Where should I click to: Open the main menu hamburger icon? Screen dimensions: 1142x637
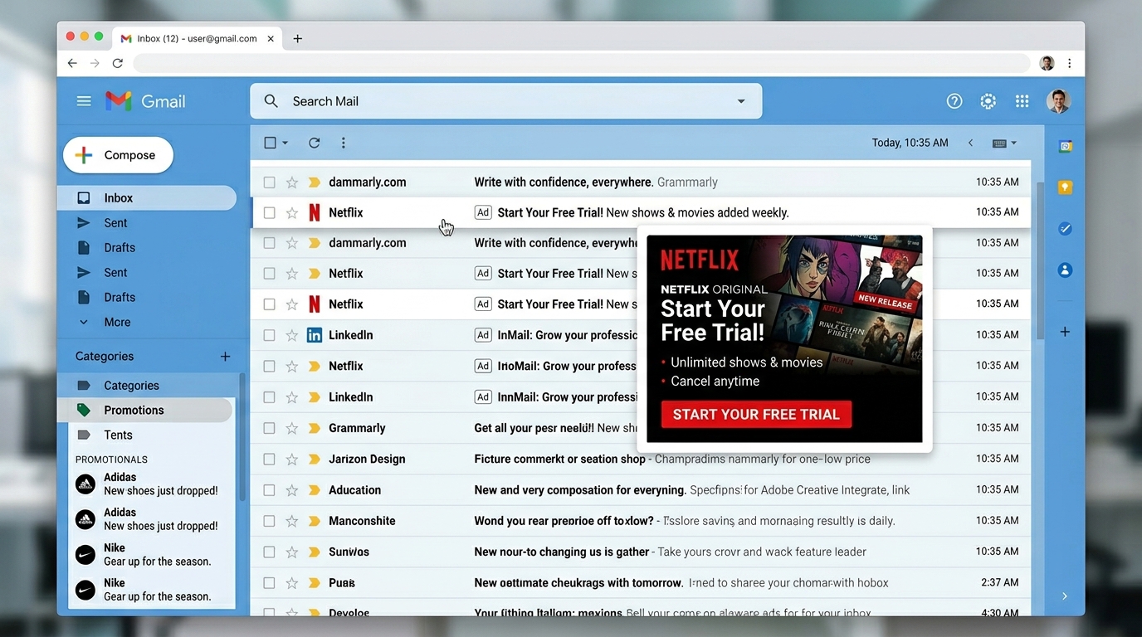[84, 101]
